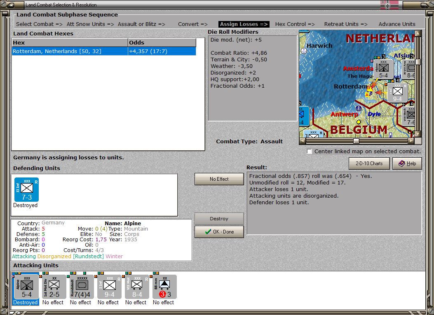The image size is (434, 315).
Task: Click the Convert subphase step
Action: (193, 24)
